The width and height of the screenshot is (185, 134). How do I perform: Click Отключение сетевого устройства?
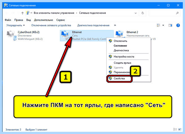click(51, 25)
